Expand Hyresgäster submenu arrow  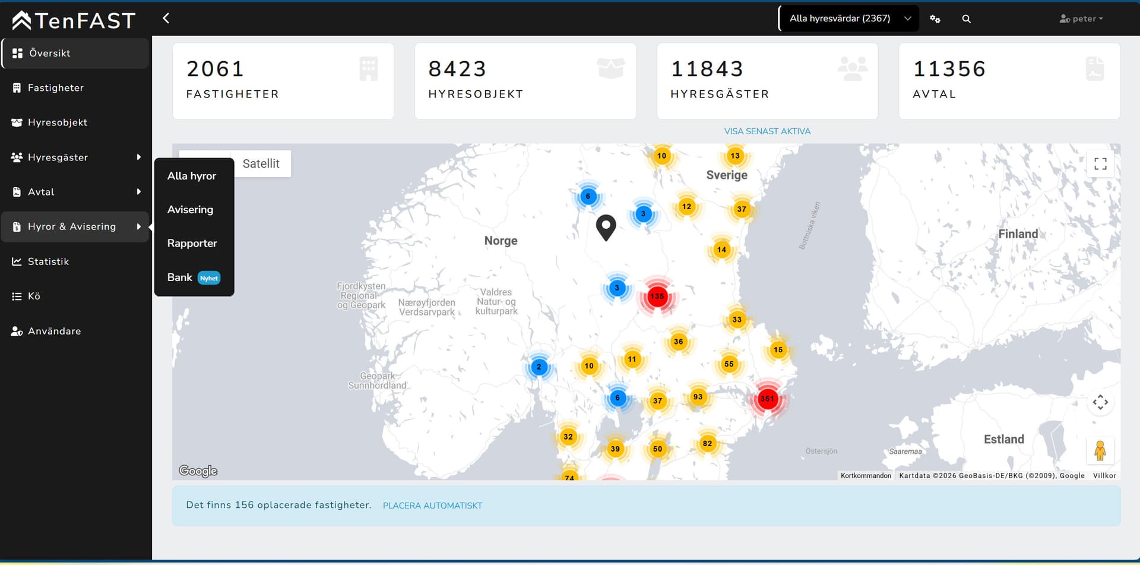coord(139,157)
